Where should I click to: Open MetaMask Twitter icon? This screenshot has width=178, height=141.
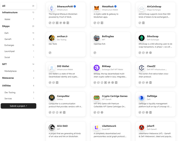tap(98, 23)
